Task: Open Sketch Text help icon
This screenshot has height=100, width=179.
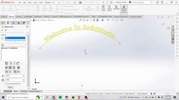Action: pyautogui.click(x=27, y=27)
